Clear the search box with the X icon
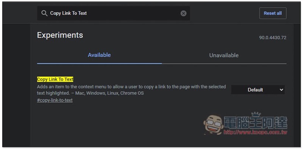 click(x=183, y=13)
